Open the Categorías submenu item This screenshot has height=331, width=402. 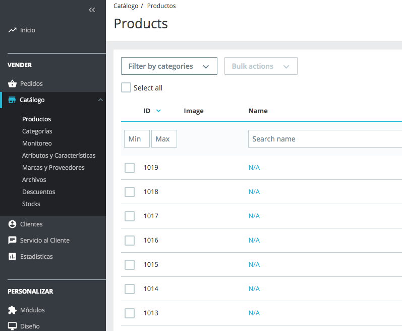tap(37, 131)
